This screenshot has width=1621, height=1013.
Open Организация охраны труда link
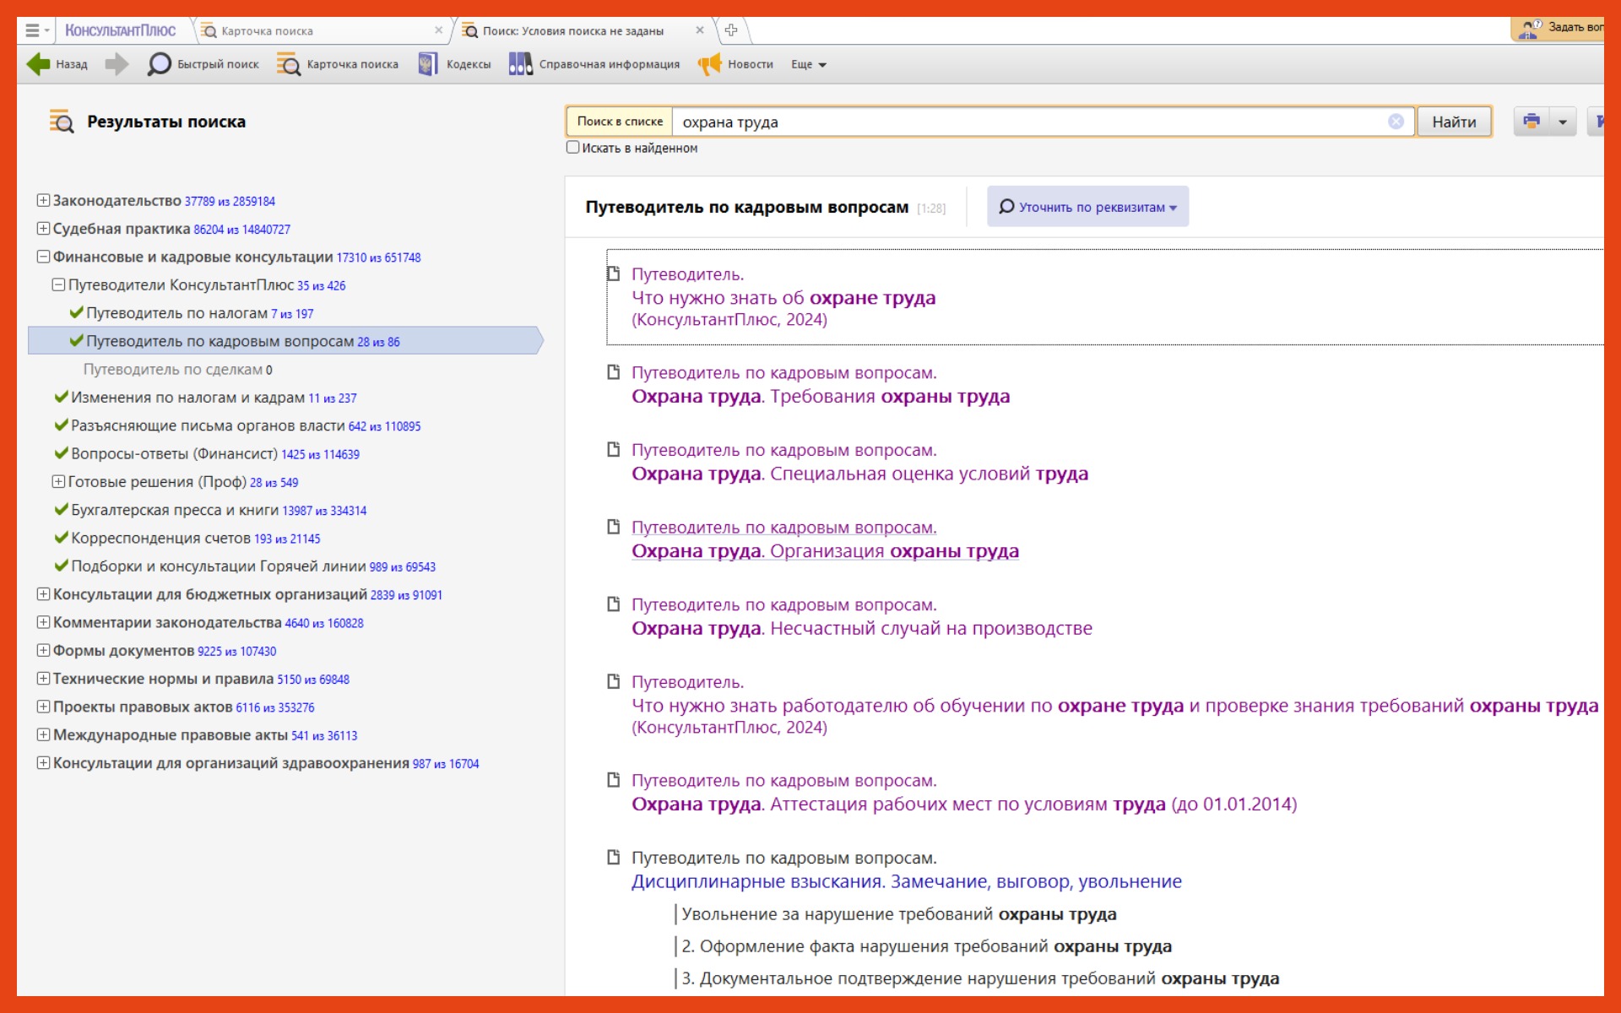click(825, 551)
